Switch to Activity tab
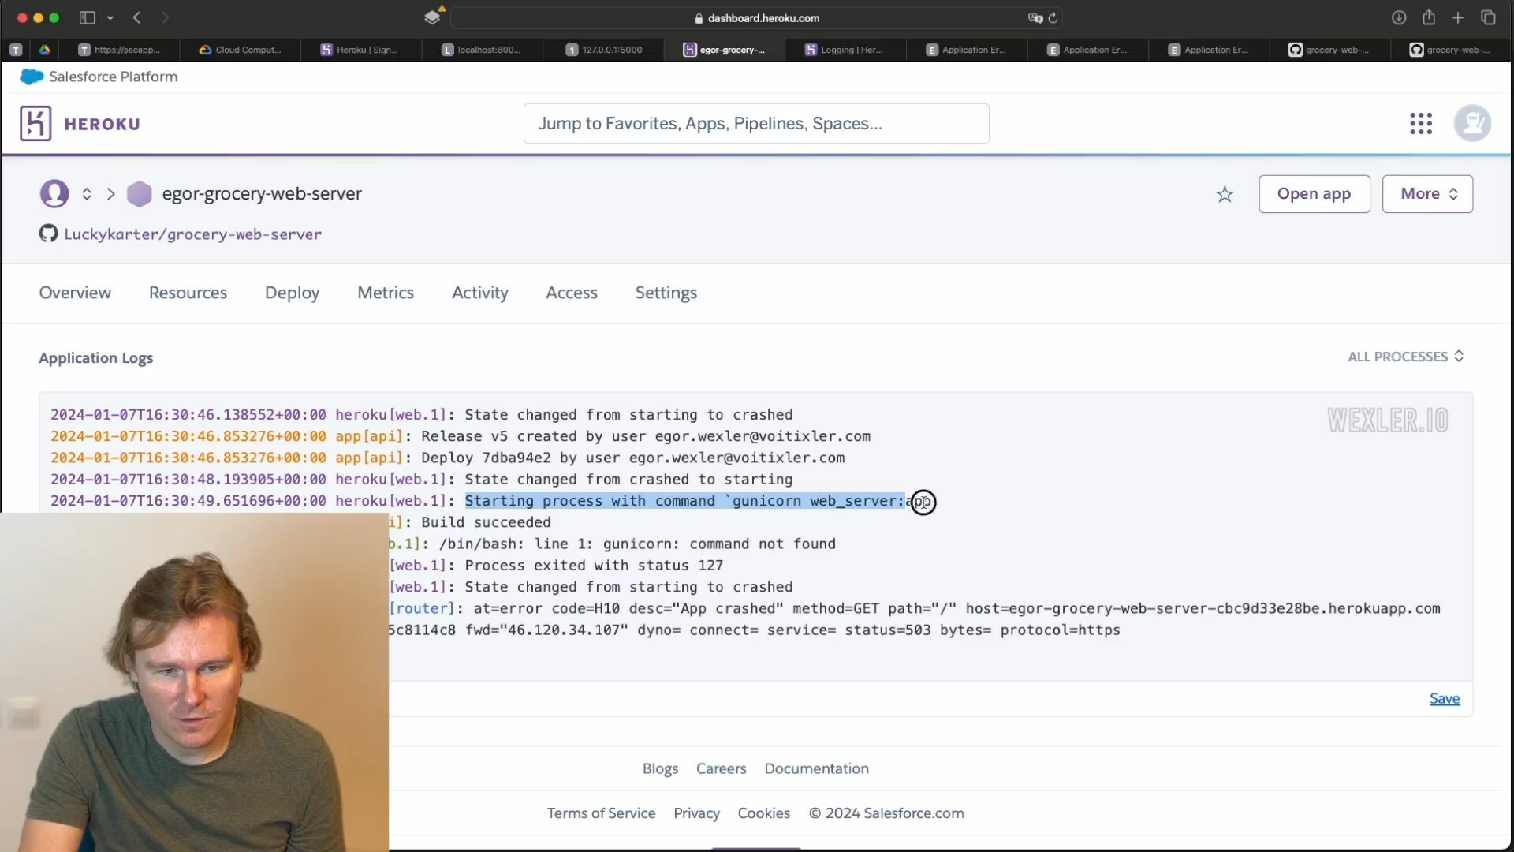1514x852 pixels. [479, 293]
